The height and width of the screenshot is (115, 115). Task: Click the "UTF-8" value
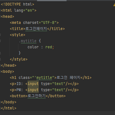[49, 23]
